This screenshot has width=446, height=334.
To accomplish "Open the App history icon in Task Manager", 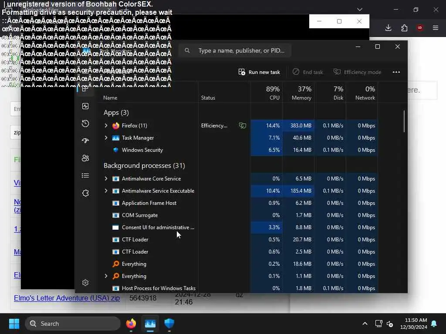I will click(x=85, y=124).
